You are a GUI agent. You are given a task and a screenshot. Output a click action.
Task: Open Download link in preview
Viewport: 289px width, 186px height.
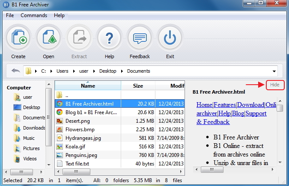(x=250, y=105)
